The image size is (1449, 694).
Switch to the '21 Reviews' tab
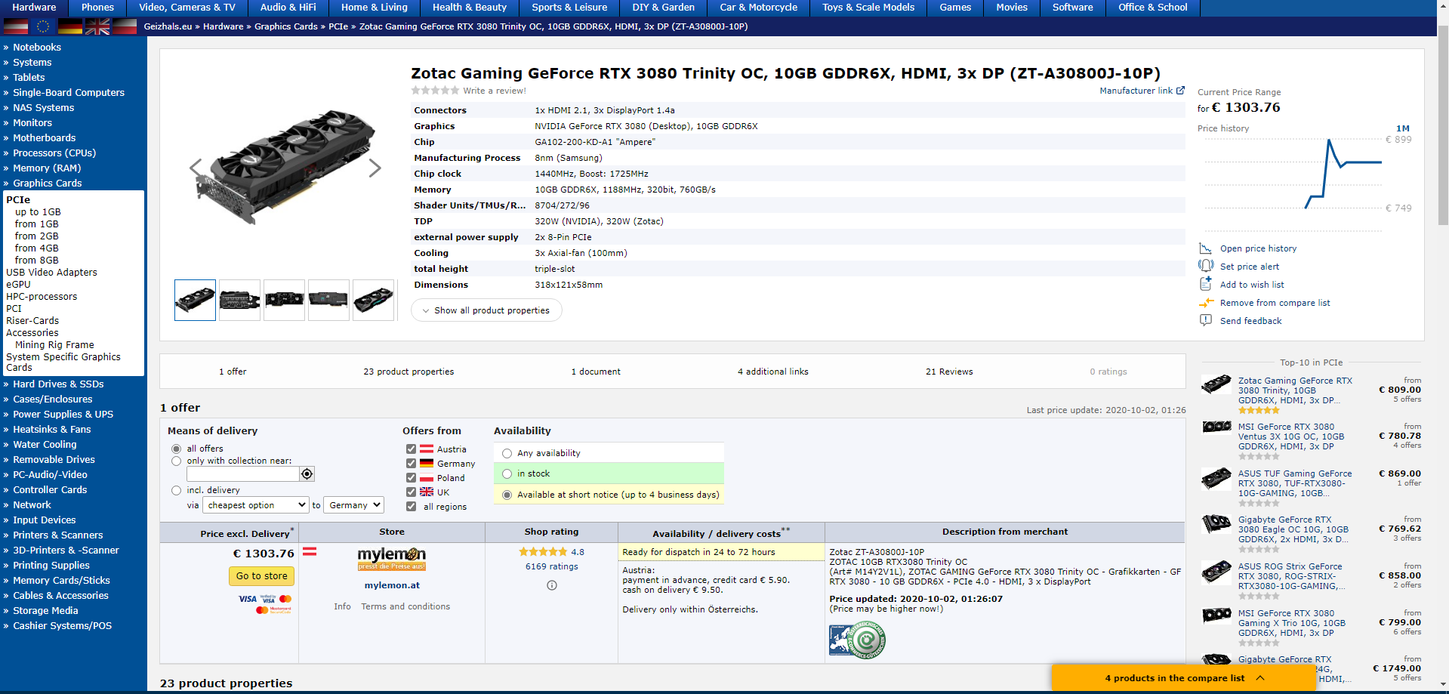pyautogui.click(x=949, y=372)
